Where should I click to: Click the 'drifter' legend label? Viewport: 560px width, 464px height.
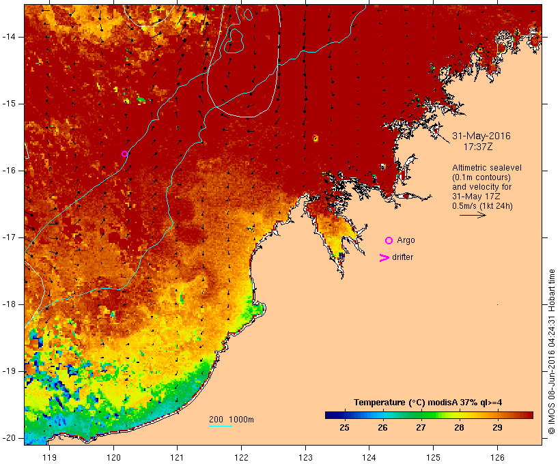pos(402,257)
